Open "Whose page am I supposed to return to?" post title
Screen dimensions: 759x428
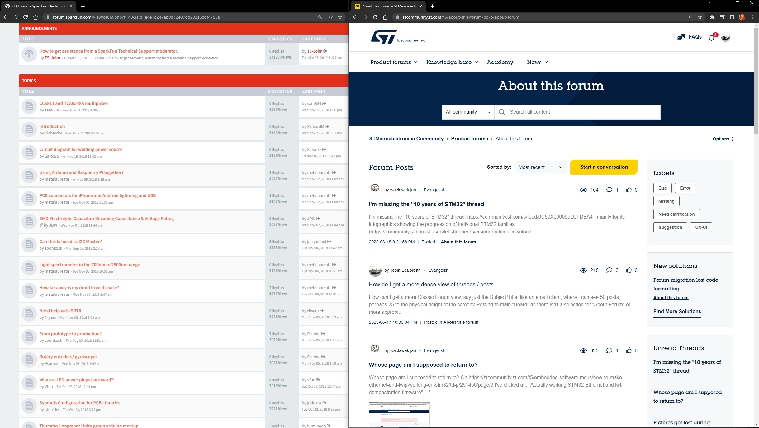pos(423,365)
